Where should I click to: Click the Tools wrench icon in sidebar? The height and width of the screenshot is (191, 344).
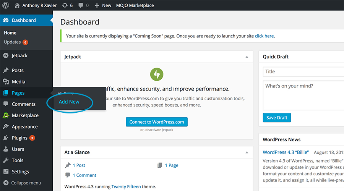click(6, 160)
